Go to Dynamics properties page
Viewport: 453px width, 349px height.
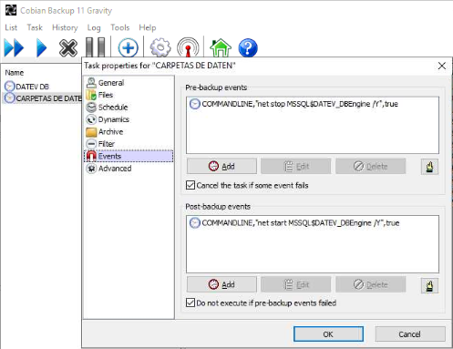tap(108, 119)
